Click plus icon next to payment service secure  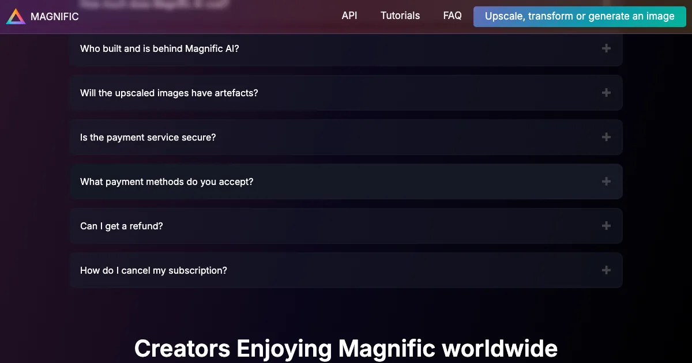[606, 137]
